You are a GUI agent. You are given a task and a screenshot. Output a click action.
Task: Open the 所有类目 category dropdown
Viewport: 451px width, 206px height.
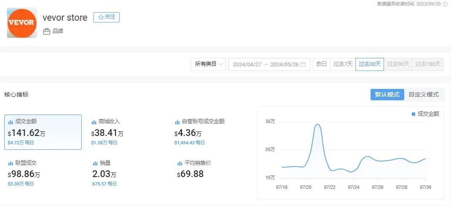208,64
